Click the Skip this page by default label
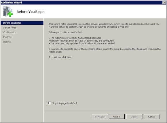The image size is (167, 123). [x=65, y=103]
